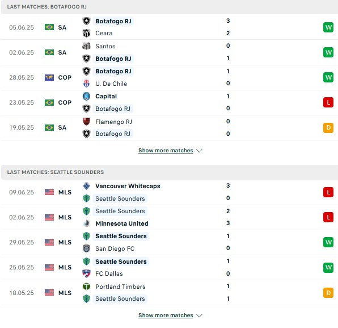Click the Minnesota United crest icon

click(86, 223)
